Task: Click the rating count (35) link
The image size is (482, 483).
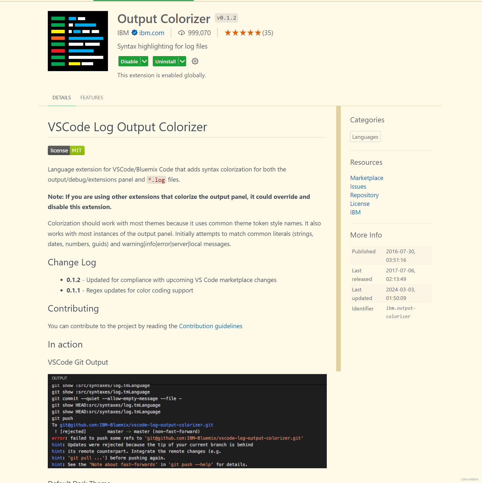Action: [267, 33]
